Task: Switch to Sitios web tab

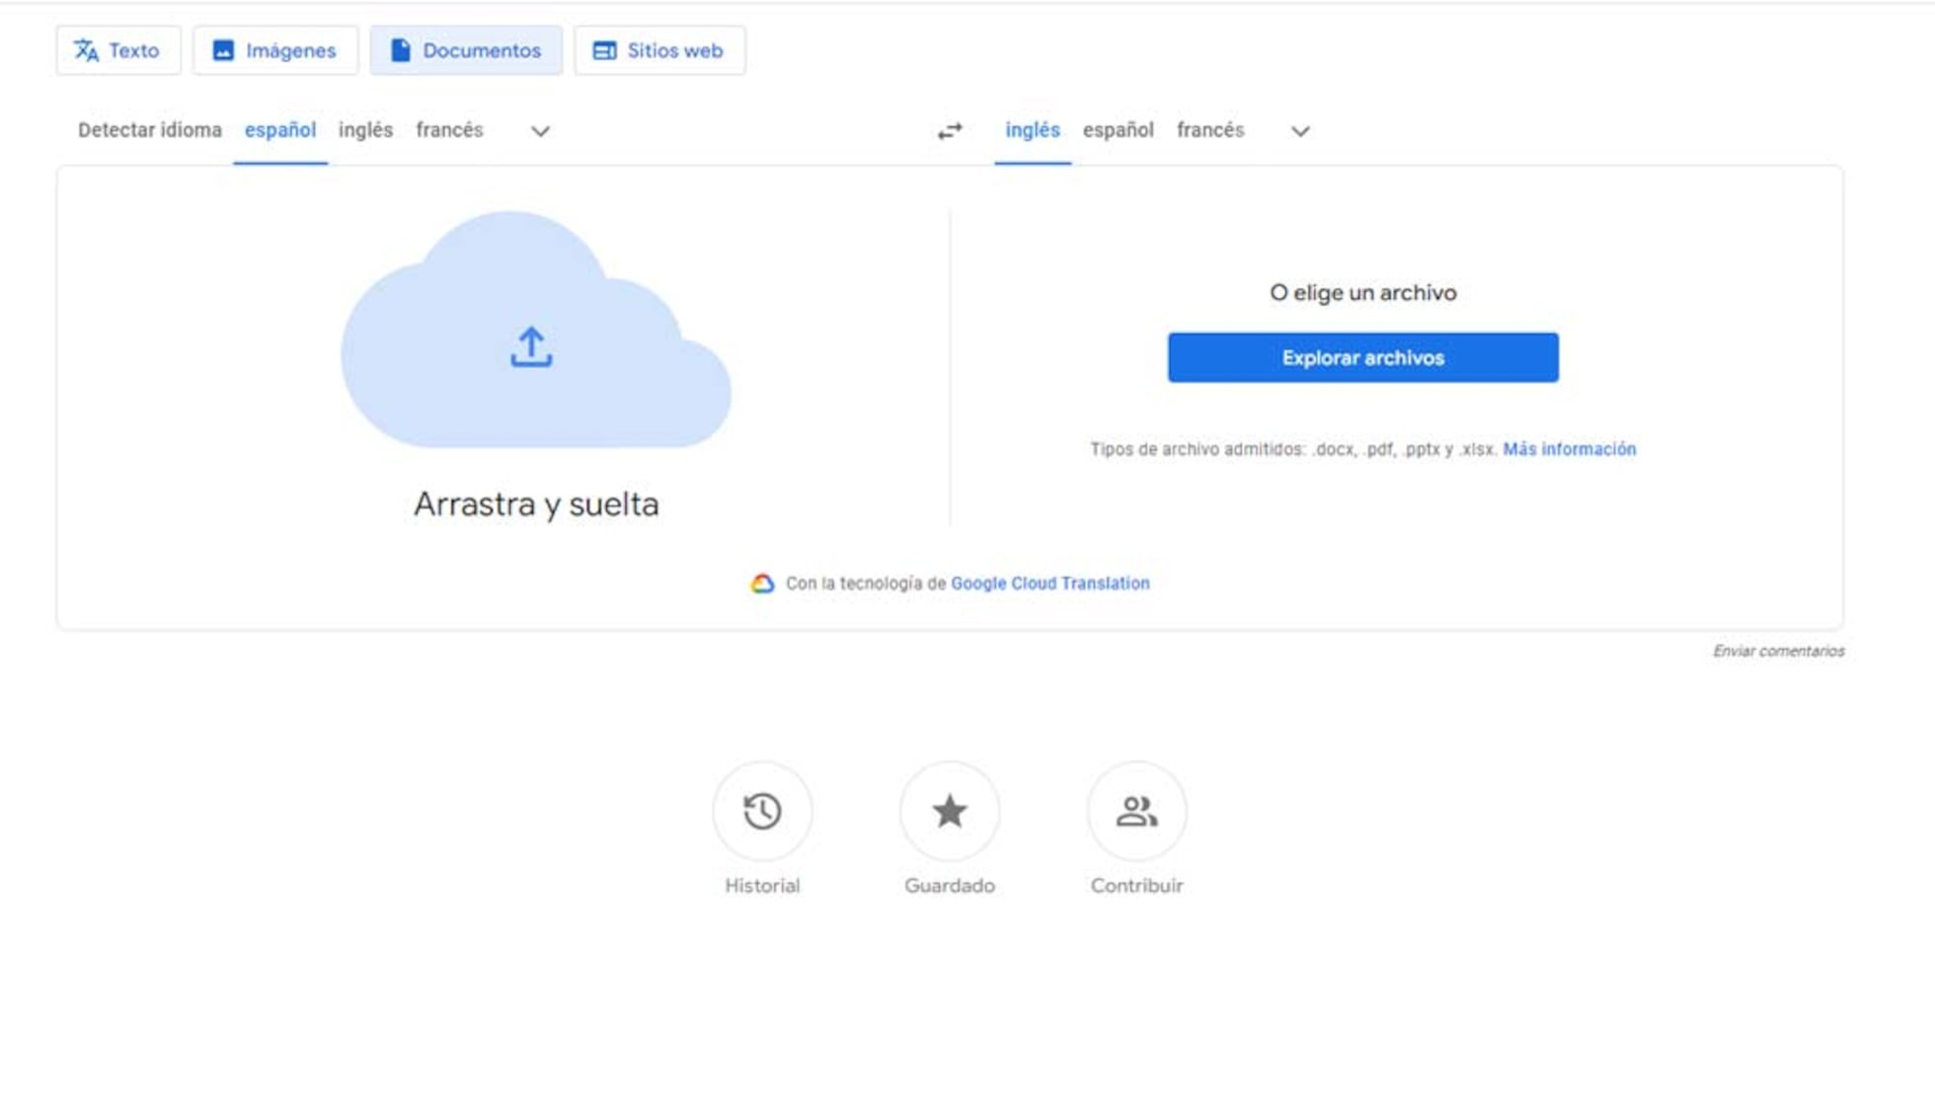Action: click(x=659, y=50)
